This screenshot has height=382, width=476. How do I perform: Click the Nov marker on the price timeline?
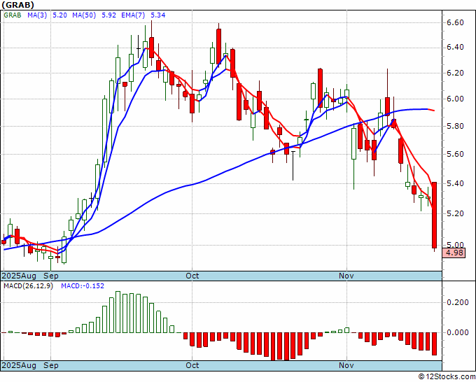point(346,276)
